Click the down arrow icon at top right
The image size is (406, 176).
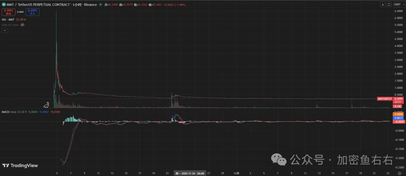[x=383, y=4]
